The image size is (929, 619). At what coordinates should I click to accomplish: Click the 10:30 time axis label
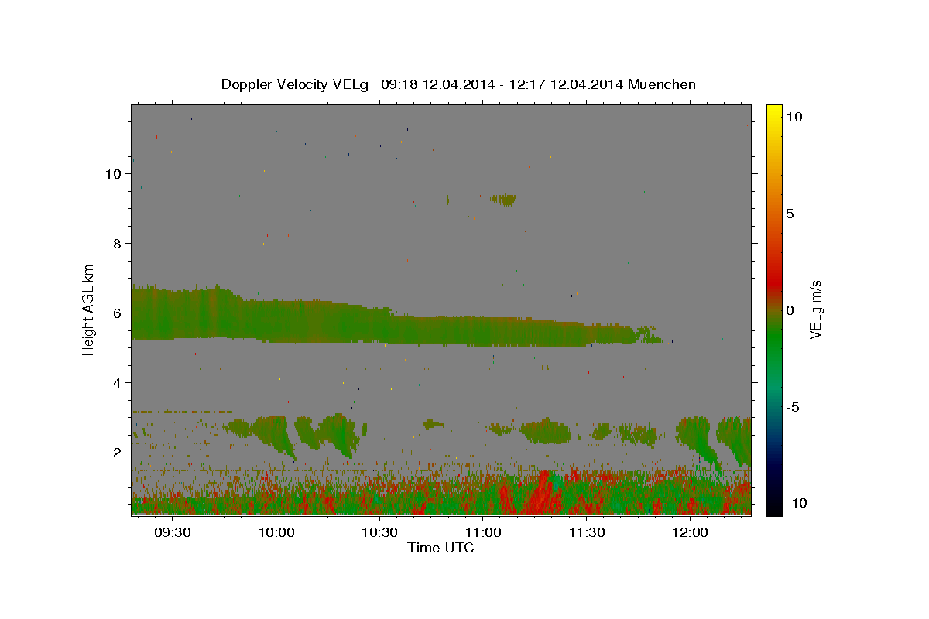[x=379, y=533]
